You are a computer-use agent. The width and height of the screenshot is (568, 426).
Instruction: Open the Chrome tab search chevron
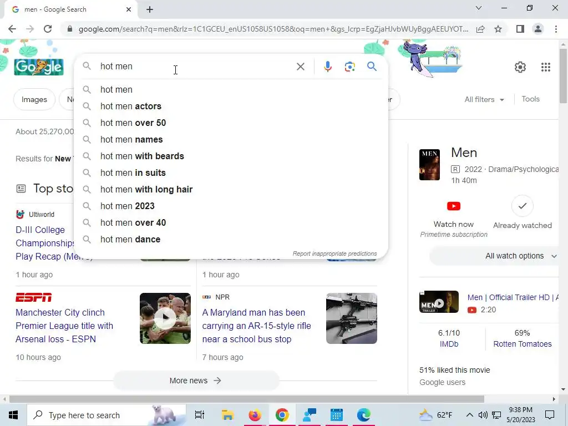pos(479,8)
